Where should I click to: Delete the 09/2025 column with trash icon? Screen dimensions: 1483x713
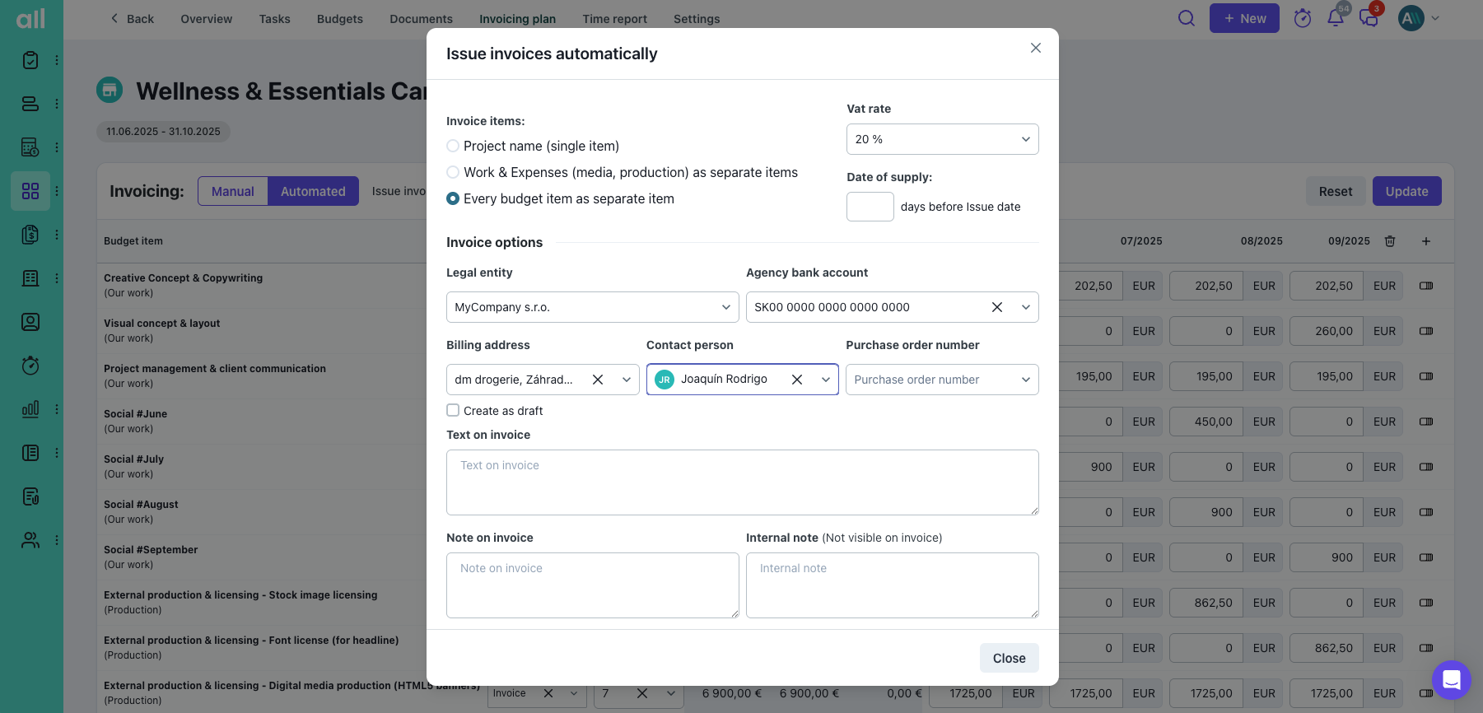(1390, 241)
